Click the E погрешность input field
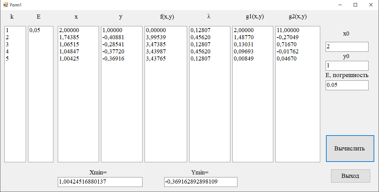Screen dimensions: 379x192 pyautogui.click(x=347, y=85)
